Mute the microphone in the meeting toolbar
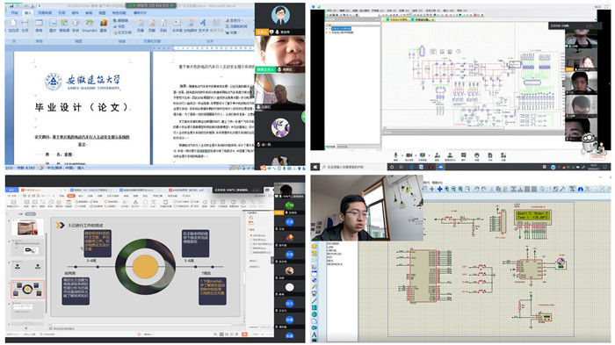Screen dimensions: 615x345 pos(395,156)
